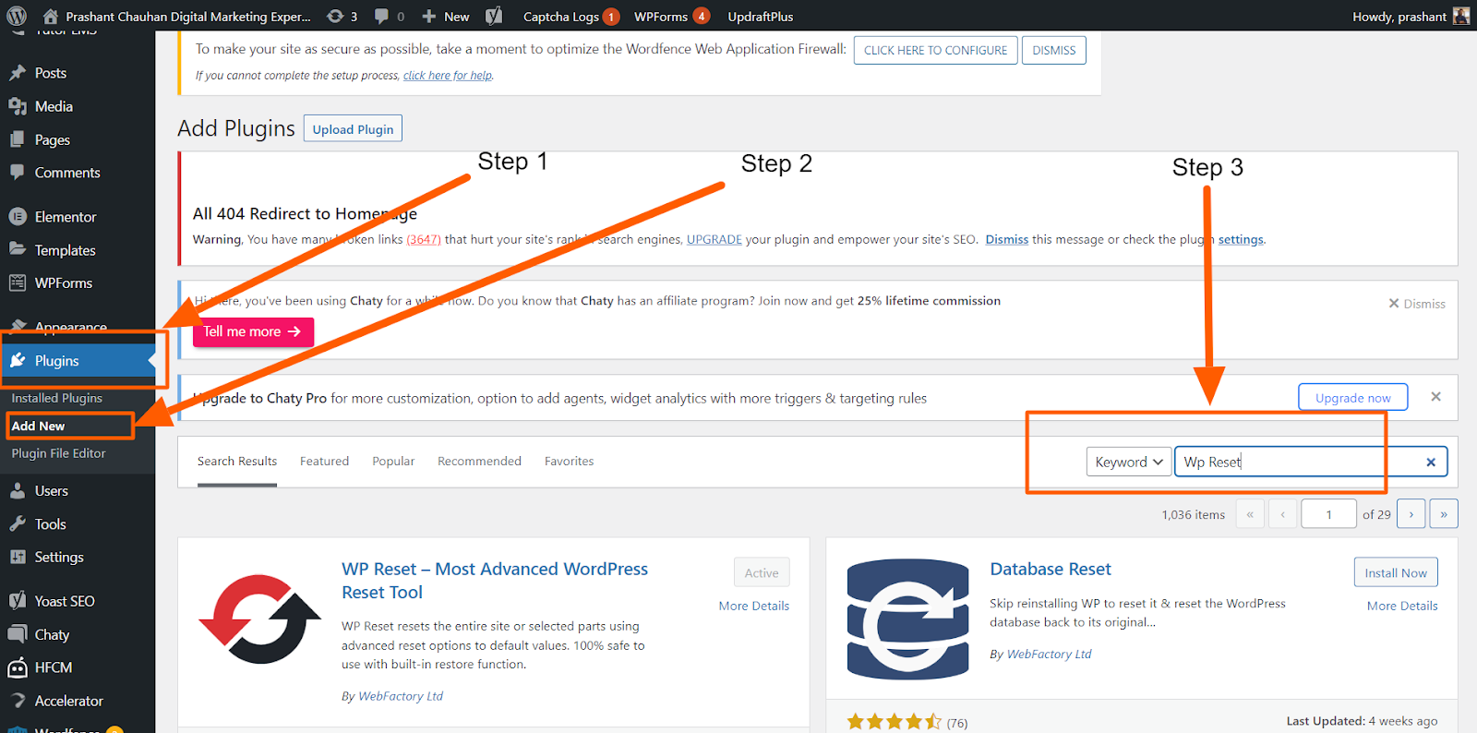The image size is (1477, 733).
Task: Open WPForms in the admin bar
Action: 671,16
